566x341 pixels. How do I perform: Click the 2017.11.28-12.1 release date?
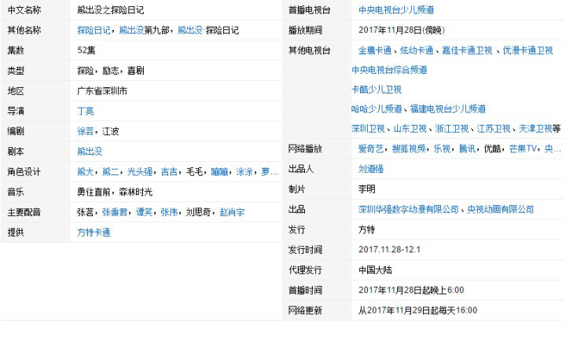point(389,250)
